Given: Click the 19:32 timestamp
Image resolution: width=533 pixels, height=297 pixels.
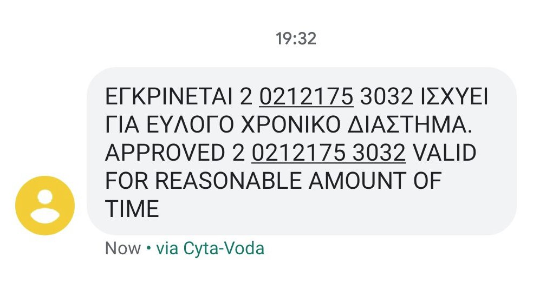Looking at the screenshot, I should coord(296,39).
